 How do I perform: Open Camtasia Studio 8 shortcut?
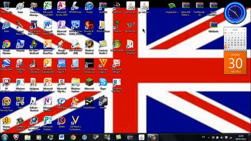tap(20, 123)
